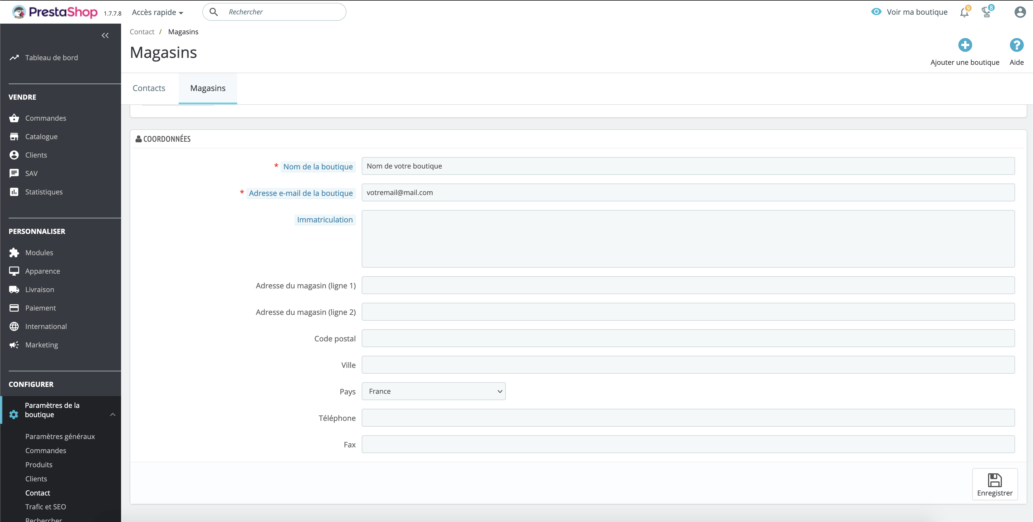
Task: Click the Téléphone field
Action: [688, 418]
